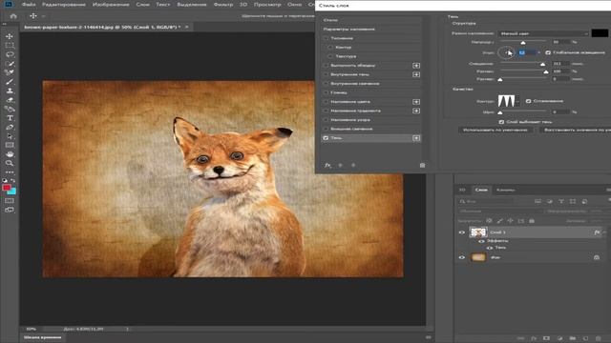Select the Type (T) tool
This screenshot has width=611, height=343.
(x=10, y=118)
